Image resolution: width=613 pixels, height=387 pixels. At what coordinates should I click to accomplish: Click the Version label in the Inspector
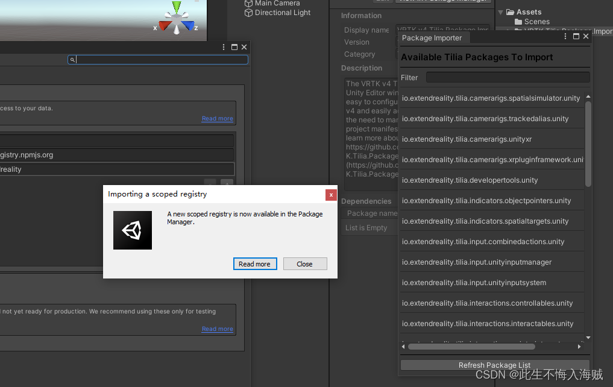click(357, 42)
